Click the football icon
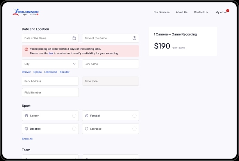Screen dimensions: 239x161 coord(86,116)
